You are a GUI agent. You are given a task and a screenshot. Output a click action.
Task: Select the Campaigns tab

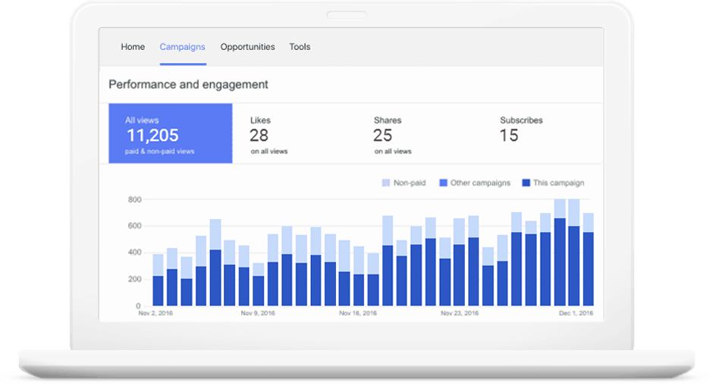(x=182, y=47)
